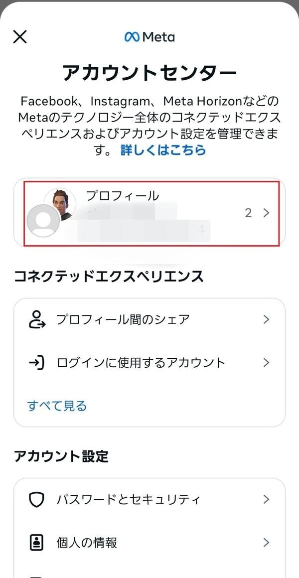Expand the プロフィール間のシェア chevron
The image size is (299, 578).
point(266,319)
